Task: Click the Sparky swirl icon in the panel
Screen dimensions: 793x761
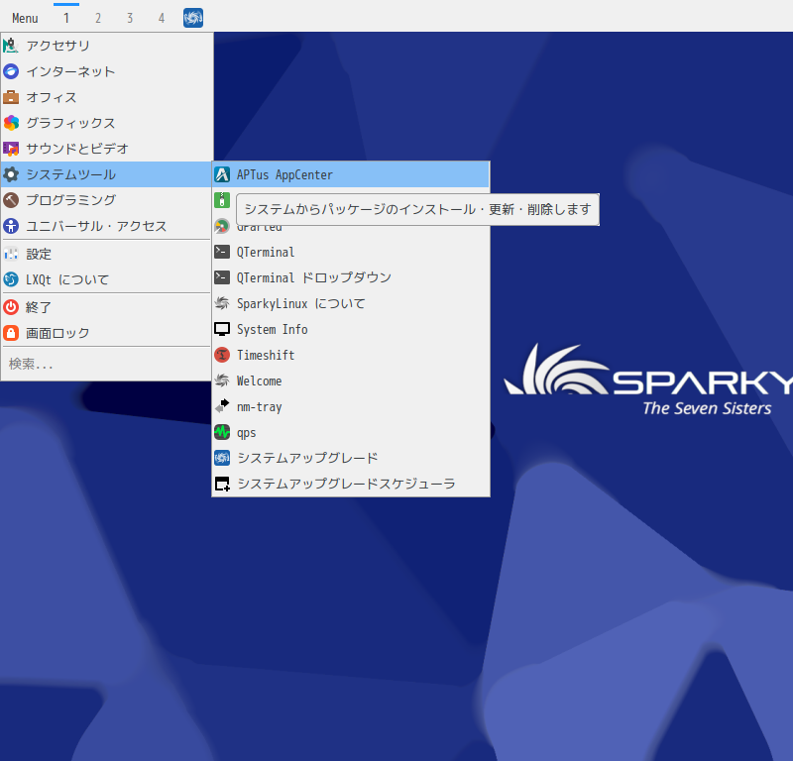Action: point(193,18)
